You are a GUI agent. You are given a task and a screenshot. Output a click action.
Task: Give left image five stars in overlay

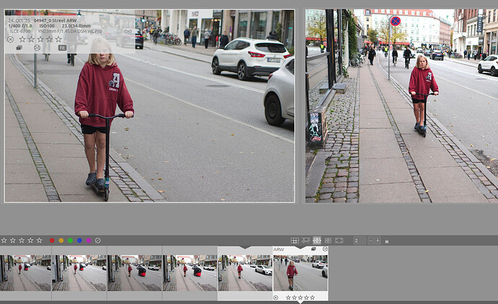click(58, 40)
